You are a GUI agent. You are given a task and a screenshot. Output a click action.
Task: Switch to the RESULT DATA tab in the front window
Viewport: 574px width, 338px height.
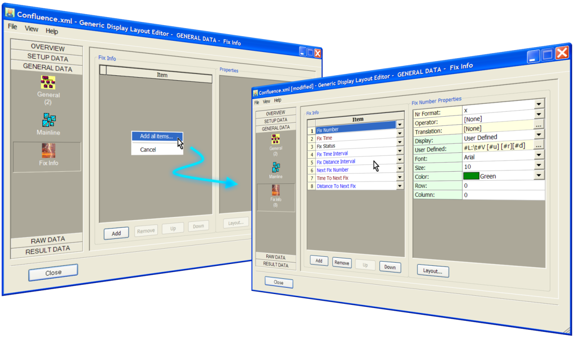coord(276,264)
